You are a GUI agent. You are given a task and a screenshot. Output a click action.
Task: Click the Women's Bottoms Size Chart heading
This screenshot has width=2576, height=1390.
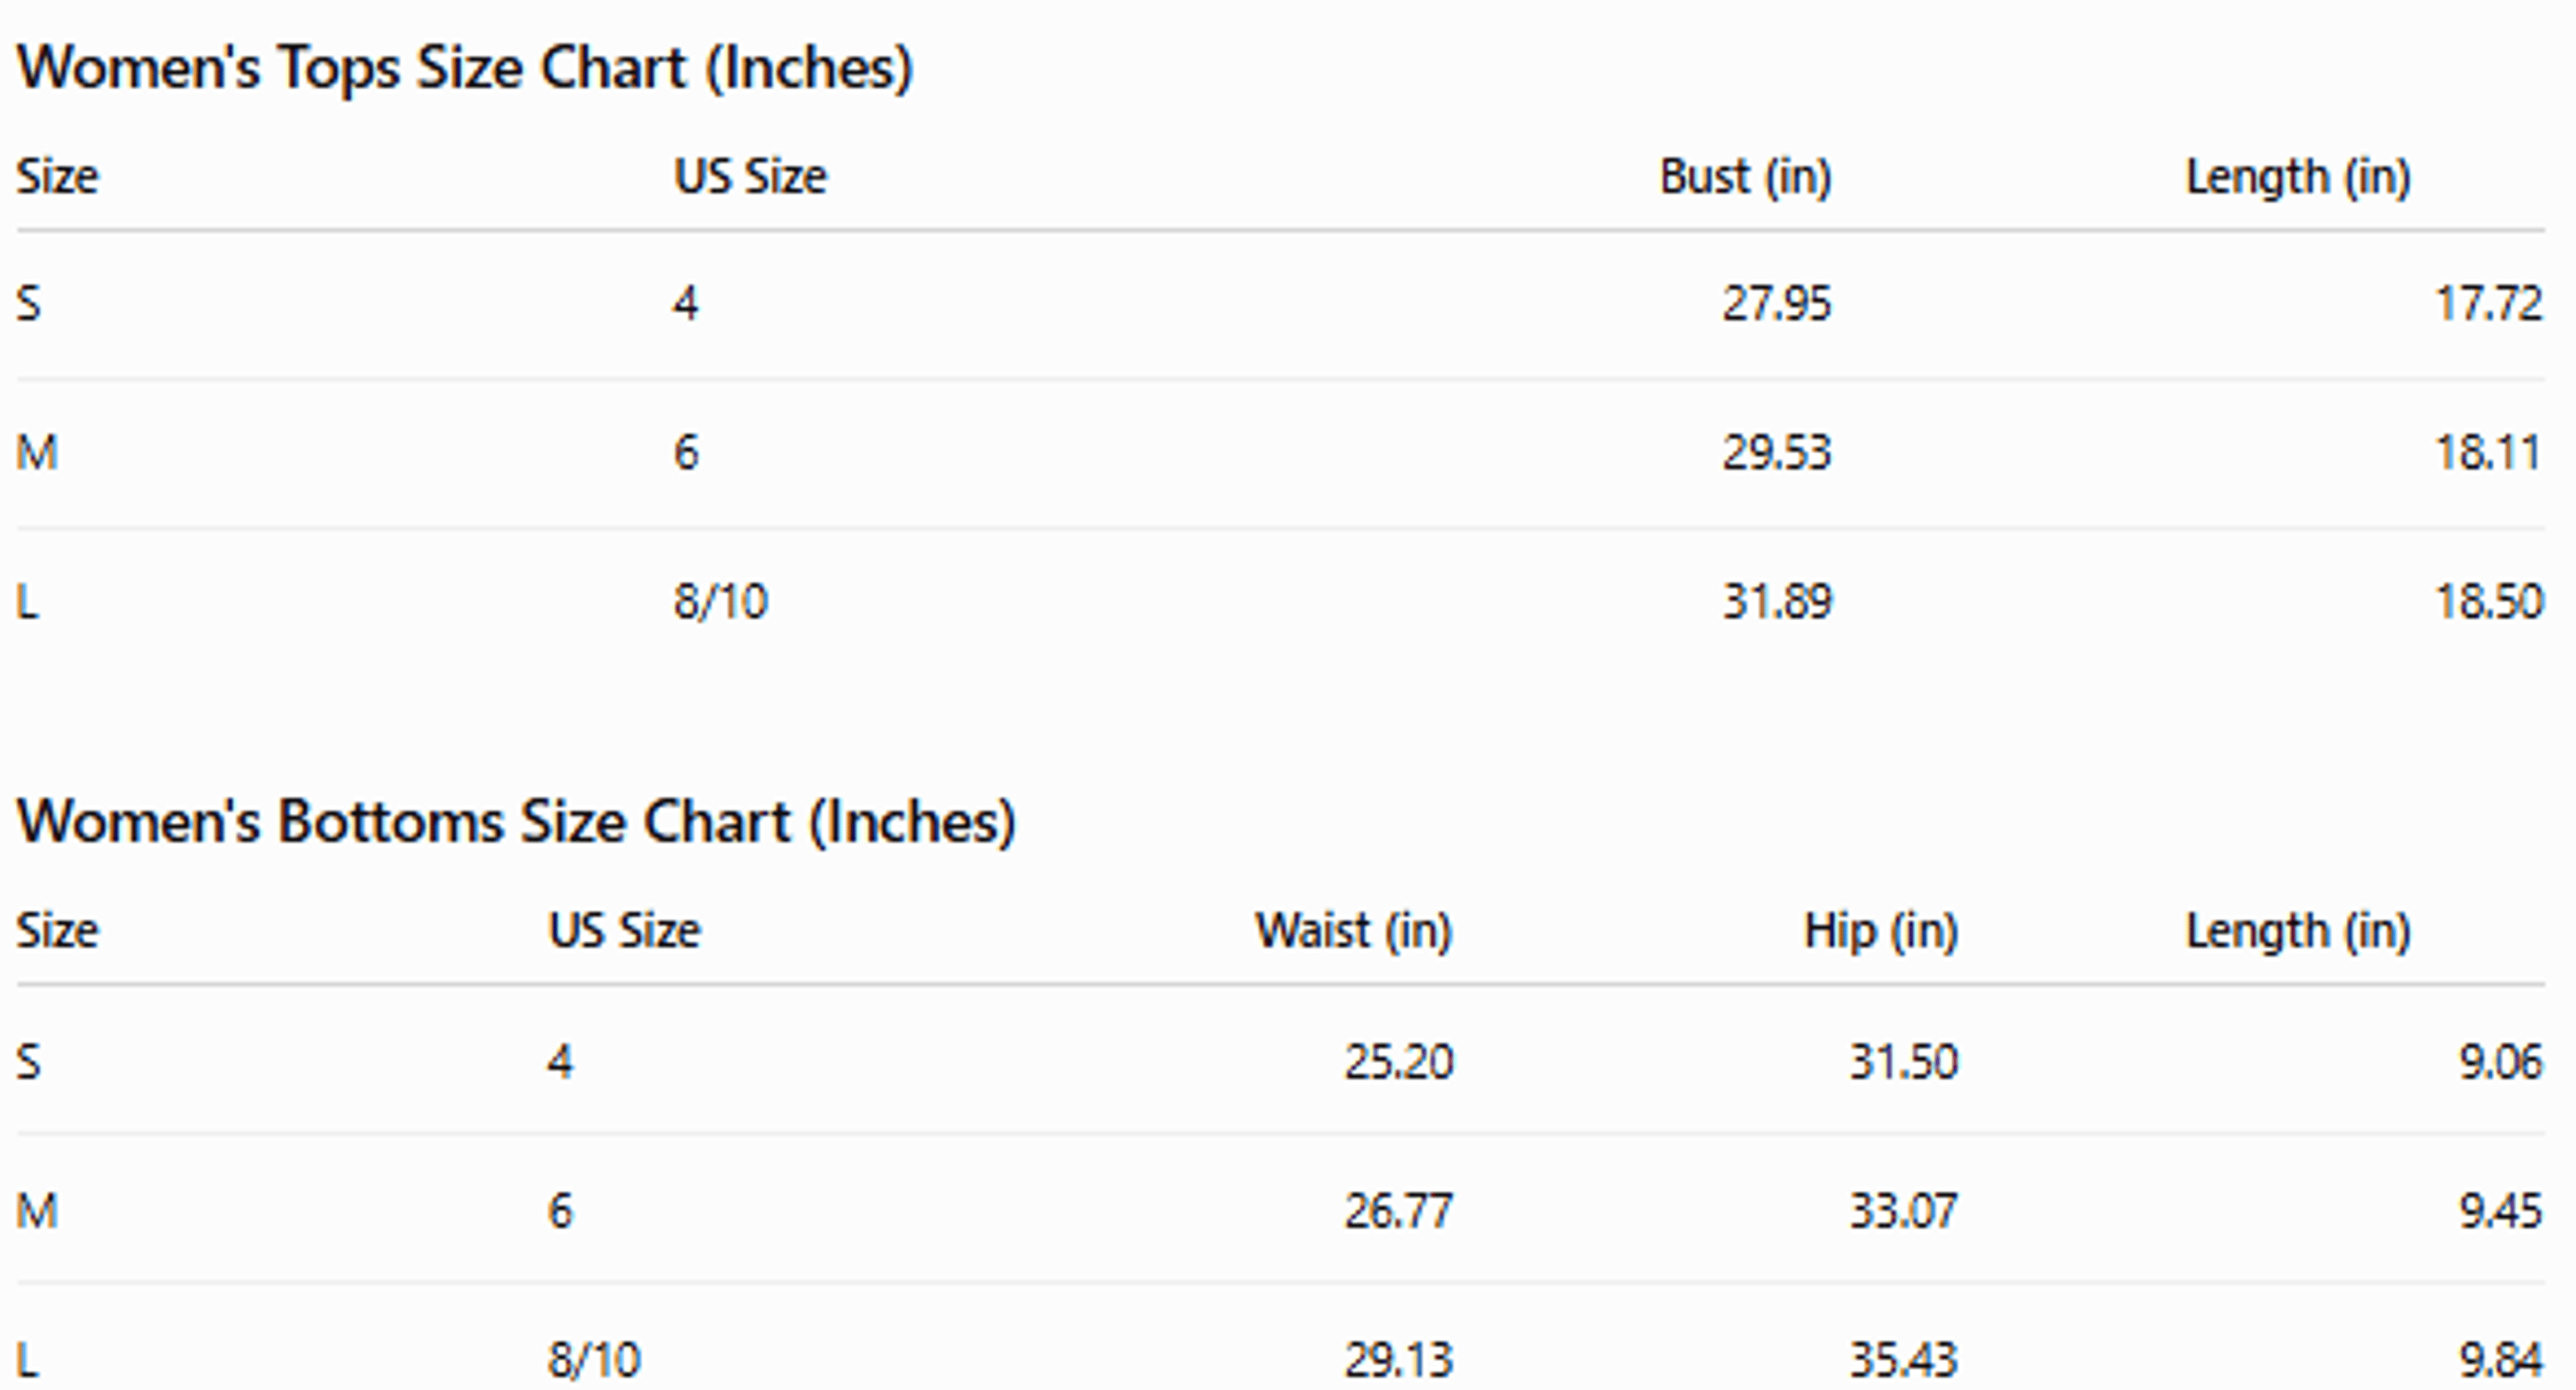[516, 823]
